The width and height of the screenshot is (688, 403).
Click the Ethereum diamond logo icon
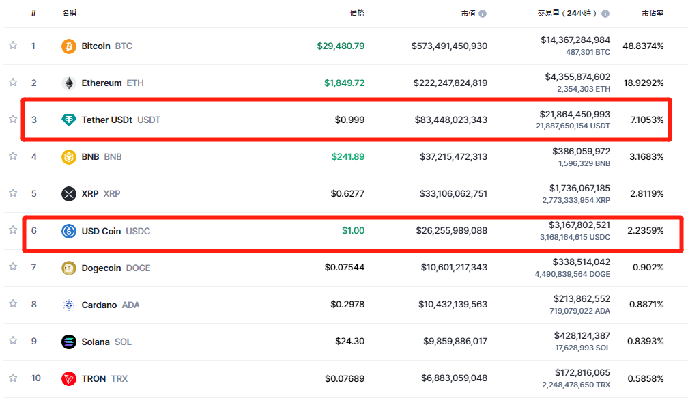(x=69, y=83)
